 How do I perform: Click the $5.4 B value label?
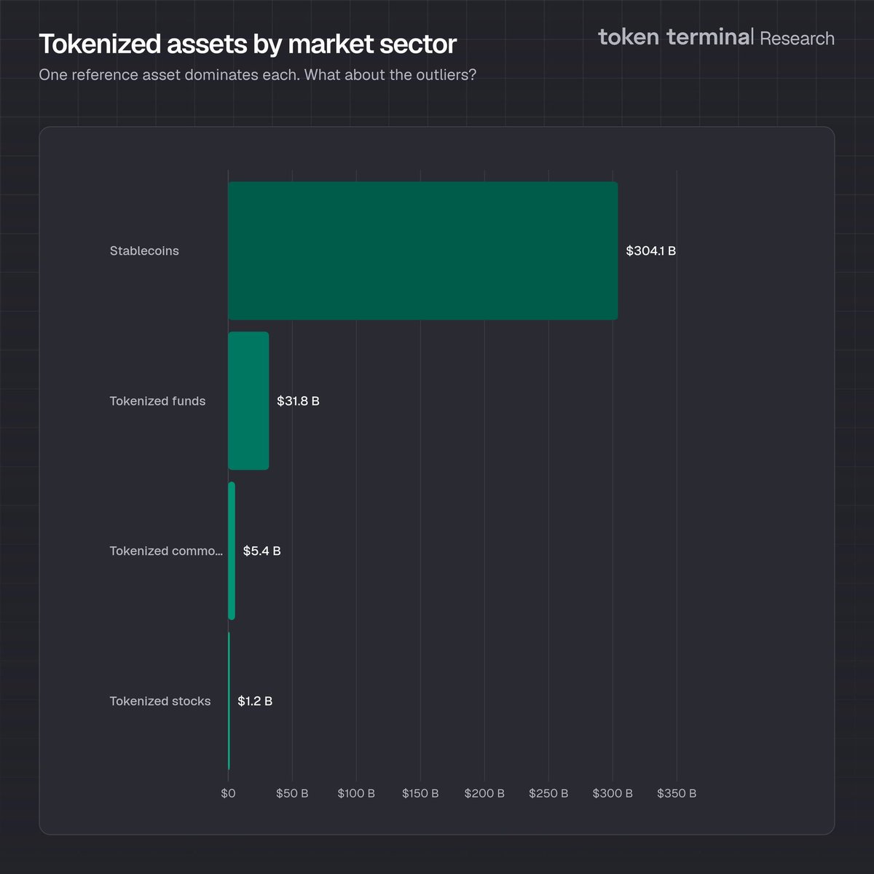click(x=261, y=551)
